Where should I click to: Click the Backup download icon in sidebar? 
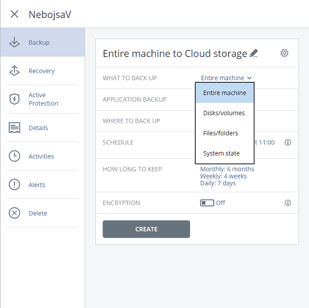pyautogui.click(x=14, y=42)
